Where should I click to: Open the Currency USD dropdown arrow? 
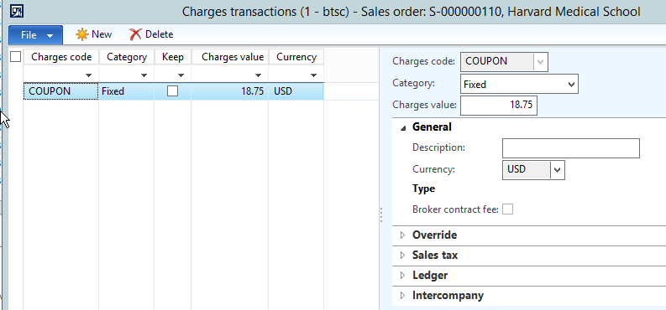tap(558, 170)
